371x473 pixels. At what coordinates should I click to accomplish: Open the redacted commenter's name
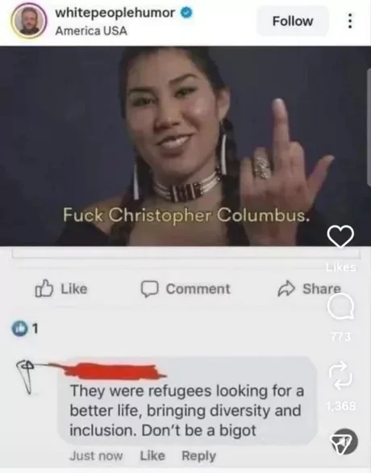(115, 371)
